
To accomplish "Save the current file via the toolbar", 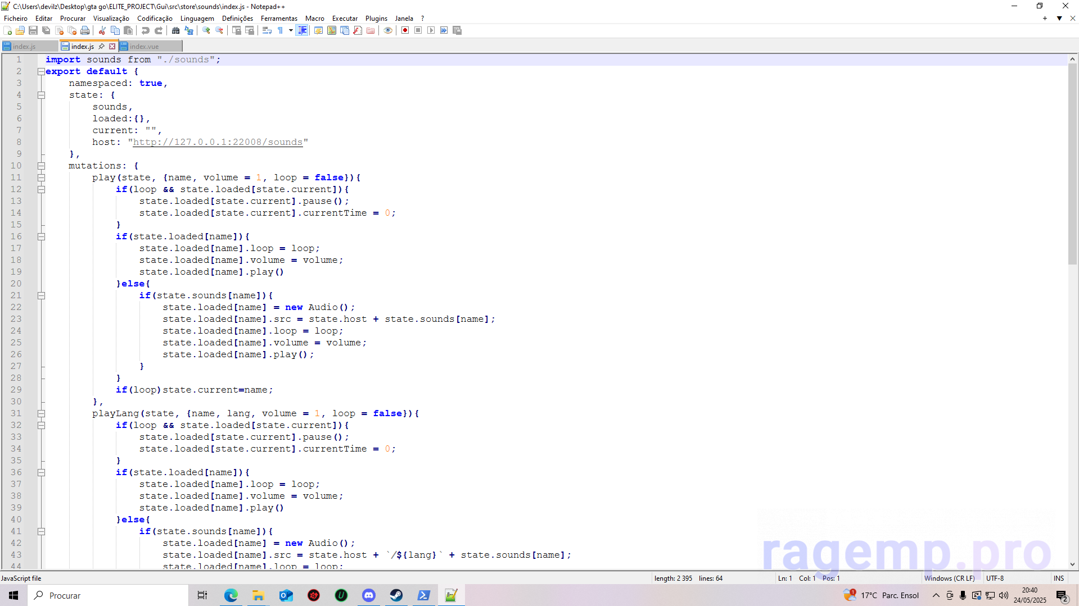I will point(33,30).
